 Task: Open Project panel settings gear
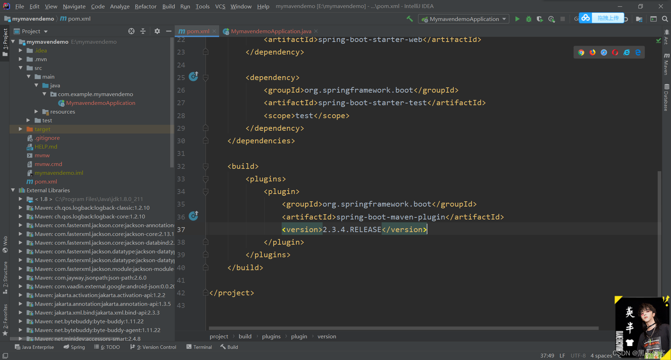coord(157,31)
